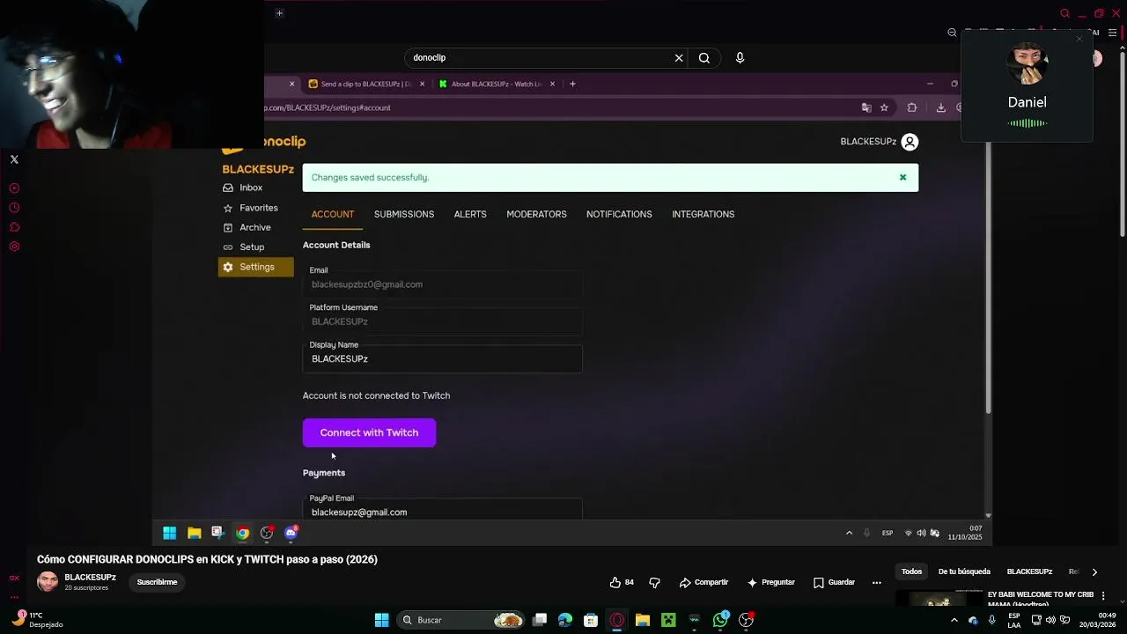Open options for 'EY BABI WELCOME TO MY CRIB'
Screen dimensions: 1127x634
pyautogui.click(x=1104, y=596)
